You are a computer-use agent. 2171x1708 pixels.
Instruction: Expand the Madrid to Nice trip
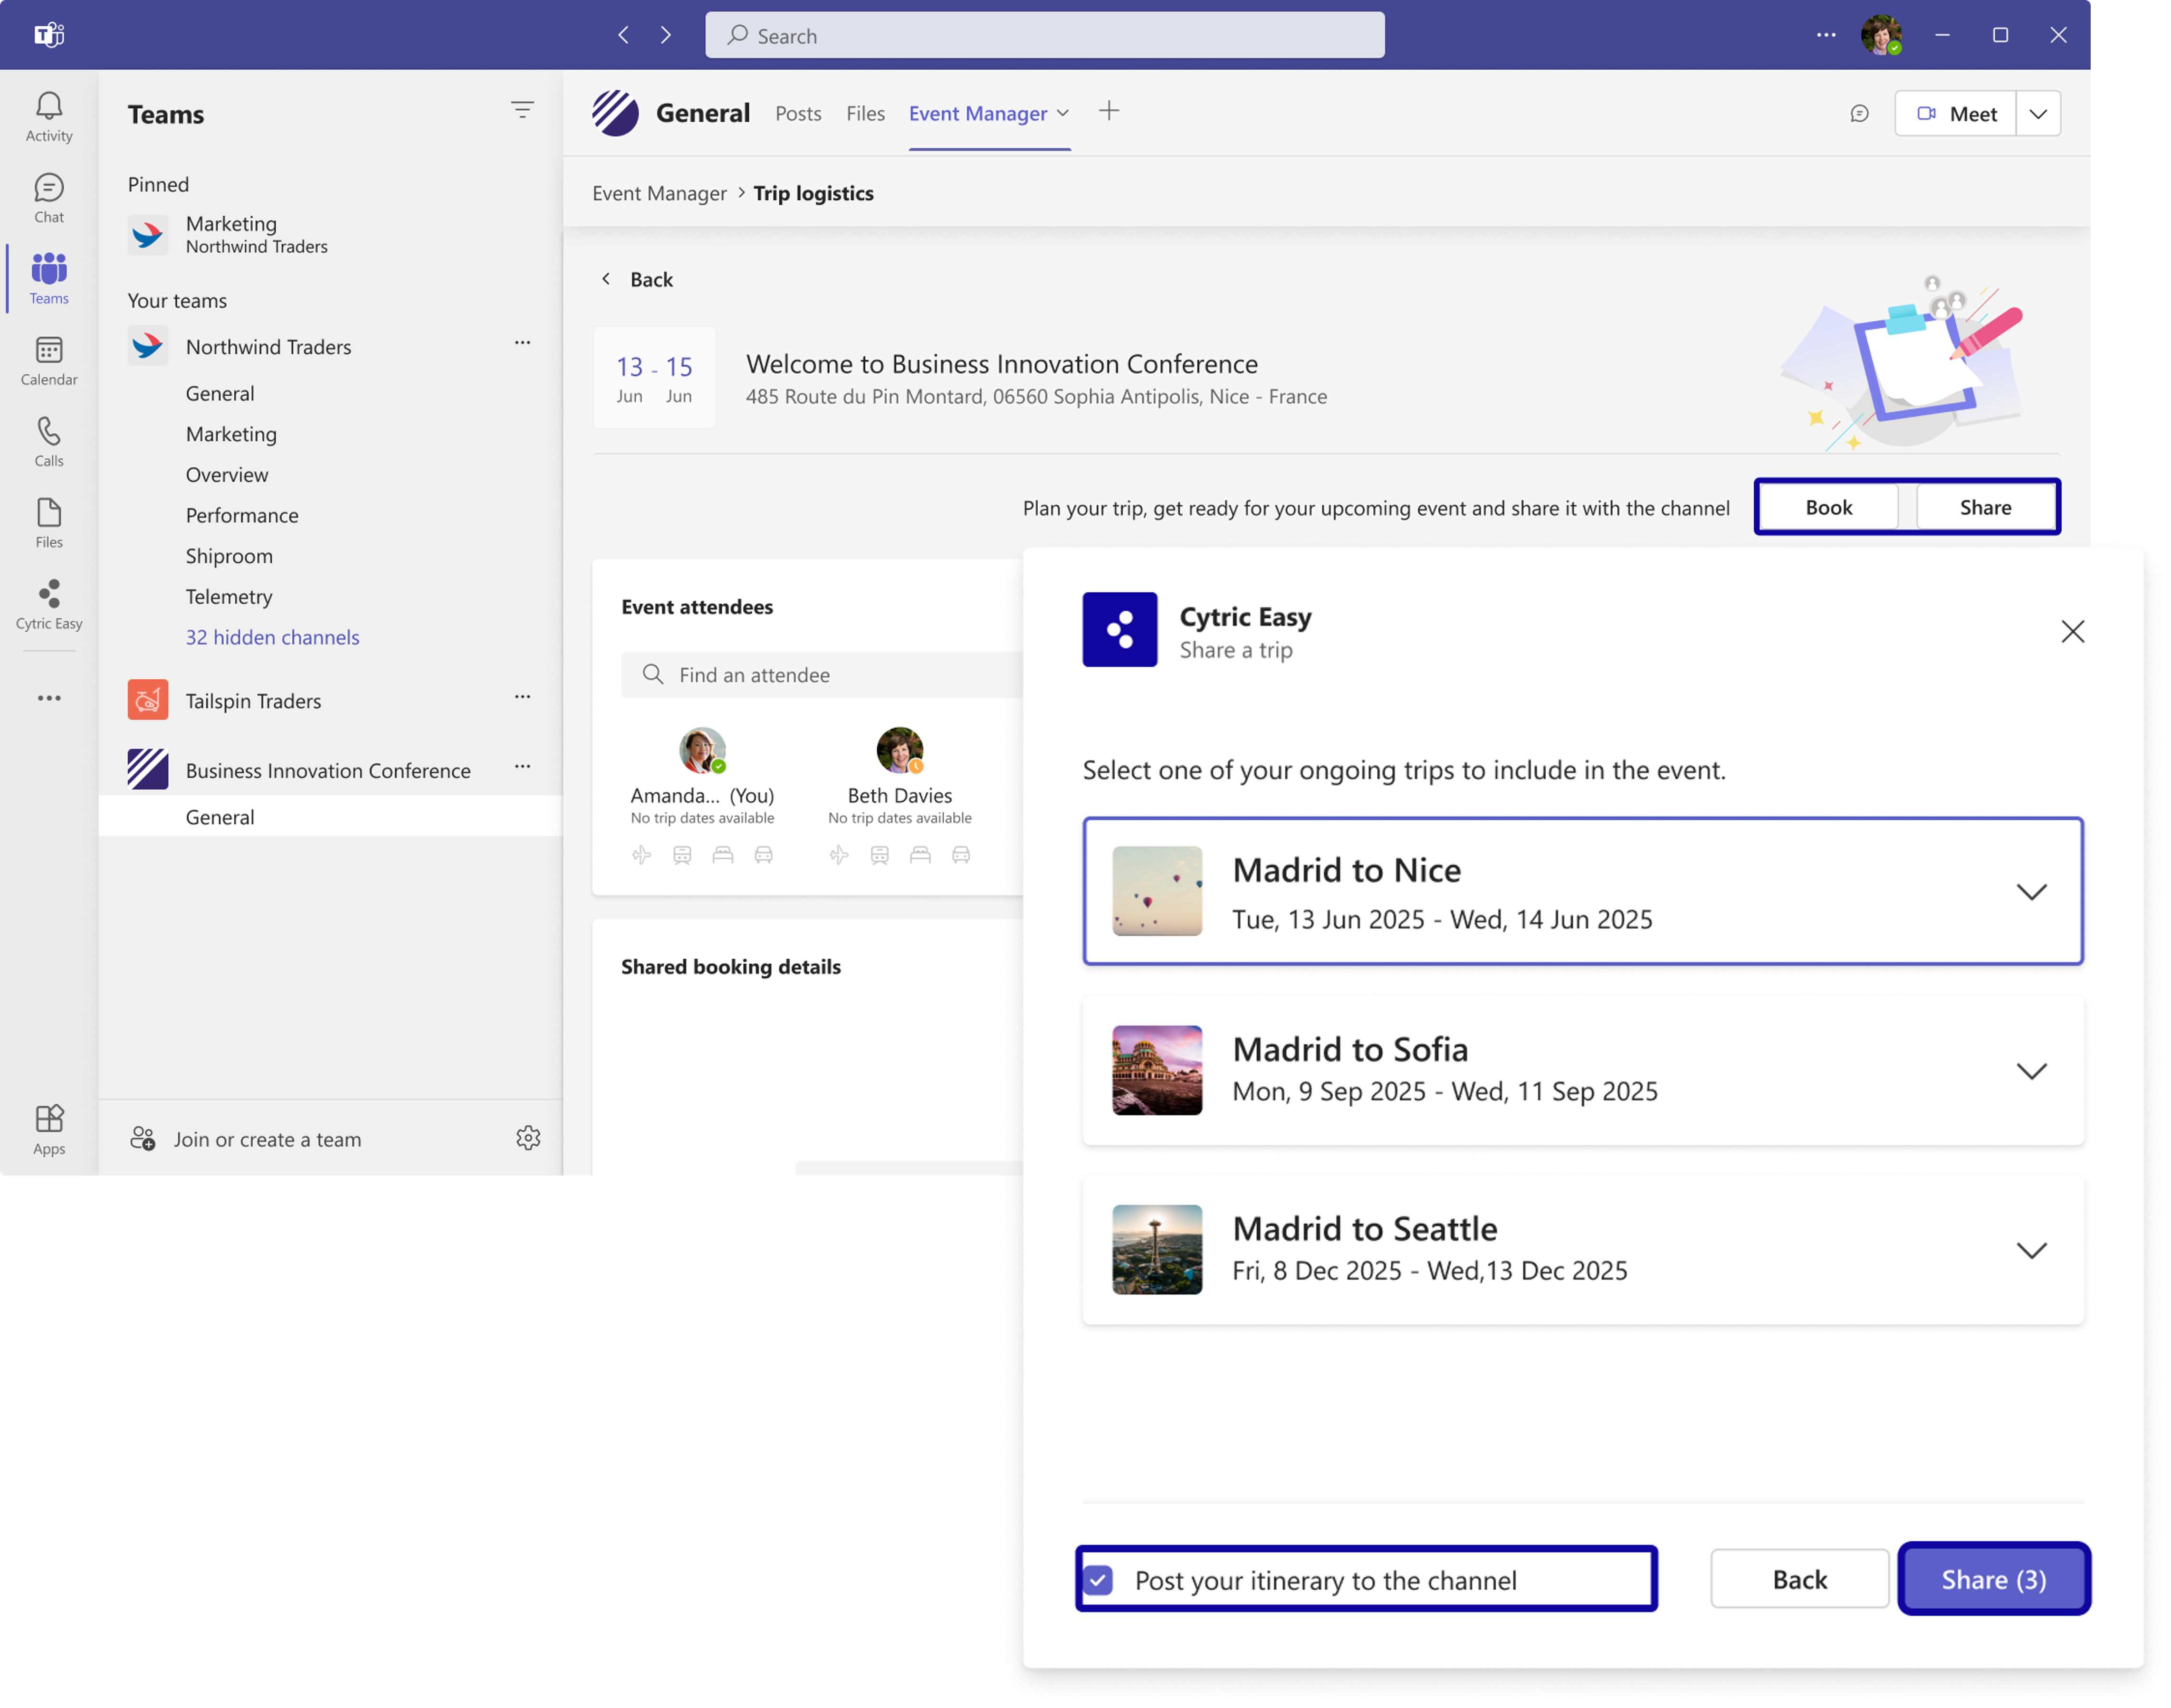(x=2031, y=891)
